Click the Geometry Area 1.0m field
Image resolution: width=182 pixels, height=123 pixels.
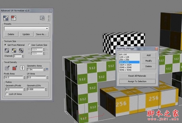click(x=35, y=70)
